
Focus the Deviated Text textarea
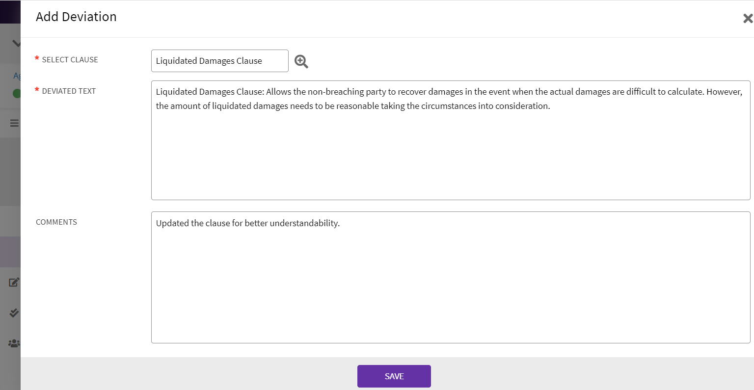[x=450, y=147]
